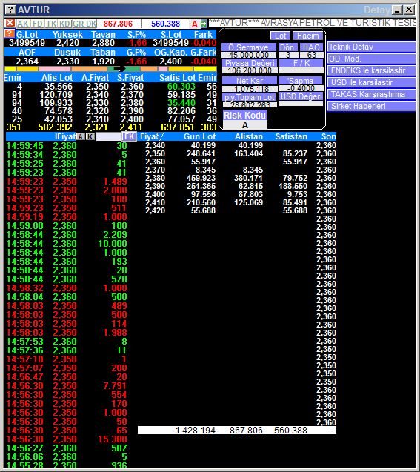
Task: Click the Dön. label
Action: point(288,47)
